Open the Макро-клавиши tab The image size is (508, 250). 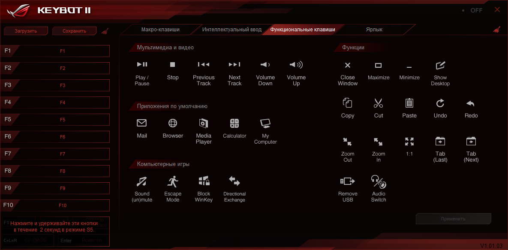(x=160, y=30)
